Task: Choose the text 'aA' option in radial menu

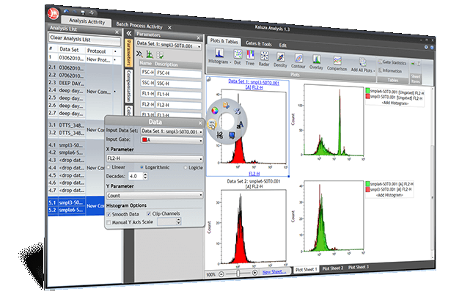Action: tap(240, 125)
